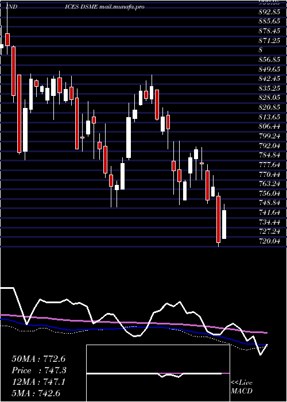The height and width of the screenshot is (402, 287).
Task: Click the 885.65 price axis label
Action: [x=269, y=22]
